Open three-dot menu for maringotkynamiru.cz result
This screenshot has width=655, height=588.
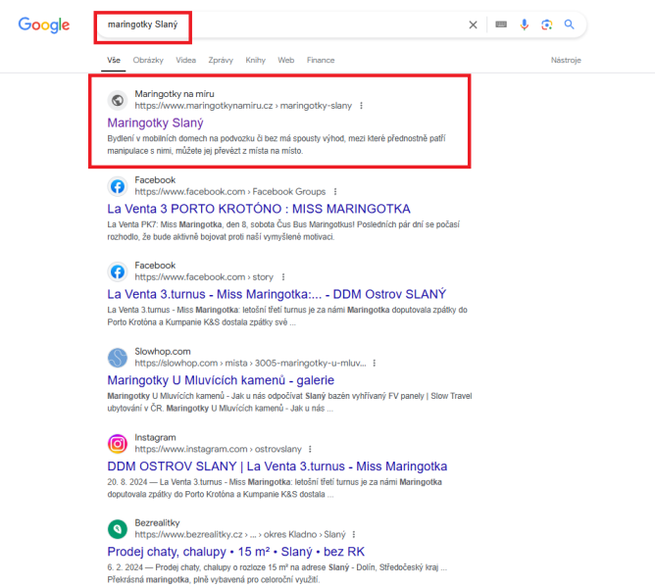[362, 106]
